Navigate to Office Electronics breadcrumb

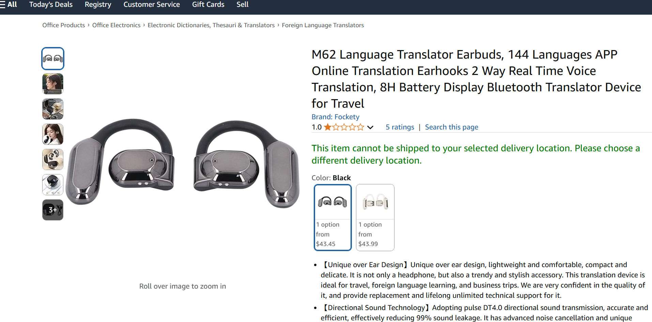click(x=116, y=25)
